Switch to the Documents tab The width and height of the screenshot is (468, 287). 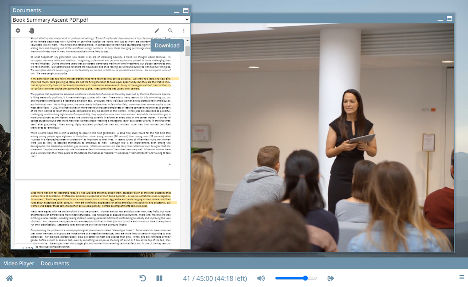tap(55, 264)
